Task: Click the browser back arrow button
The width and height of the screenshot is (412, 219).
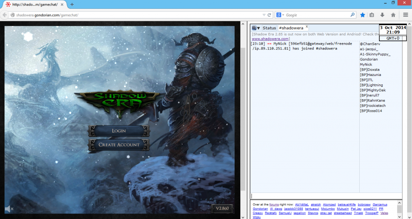Action: tap(4, 15)
